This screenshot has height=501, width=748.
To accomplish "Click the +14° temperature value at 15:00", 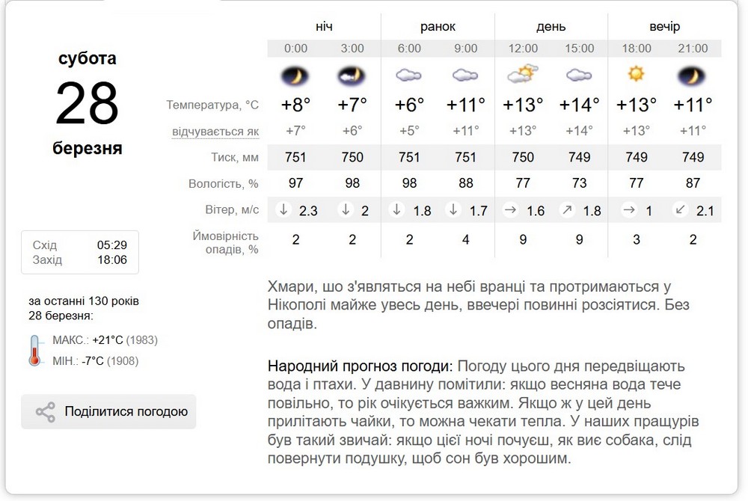I will 580,105.
